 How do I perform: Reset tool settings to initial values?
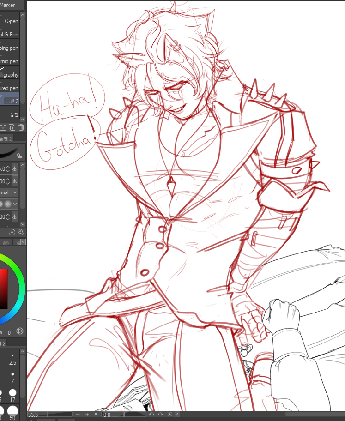[12, 232]
